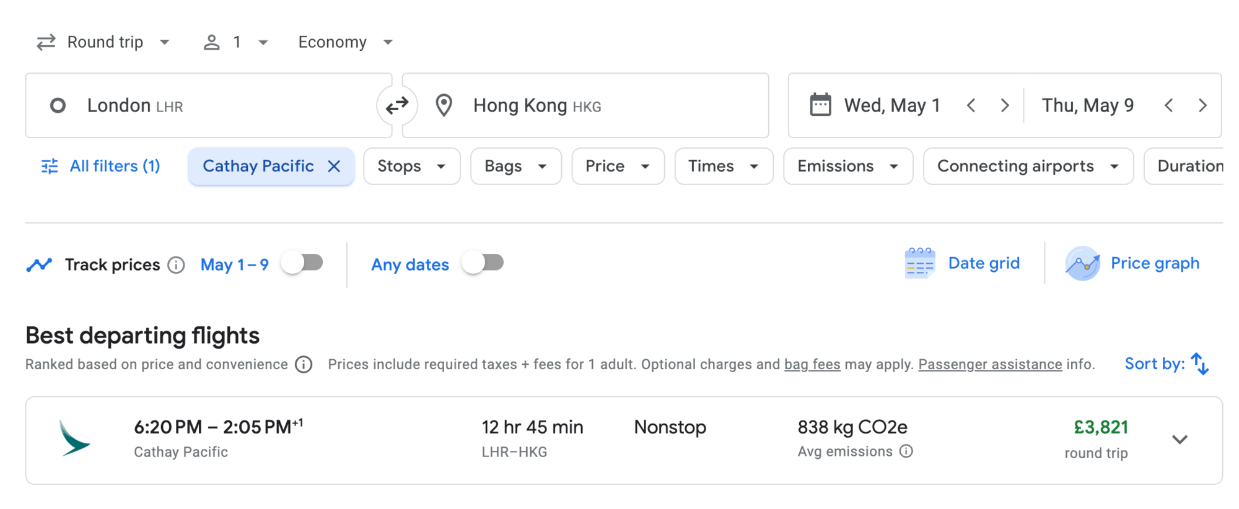Show Track prices info tooltip
Image resolution: width=1239 pixels, height=509 pixels.
pyautogui.click(x=177, y=265)
